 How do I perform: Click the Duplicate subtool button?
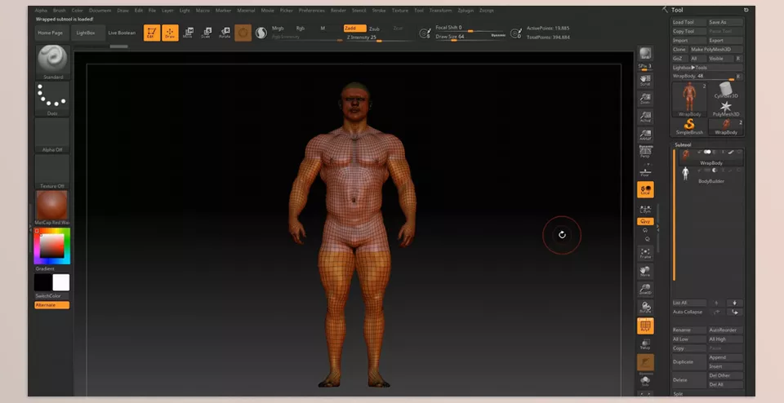688,362
